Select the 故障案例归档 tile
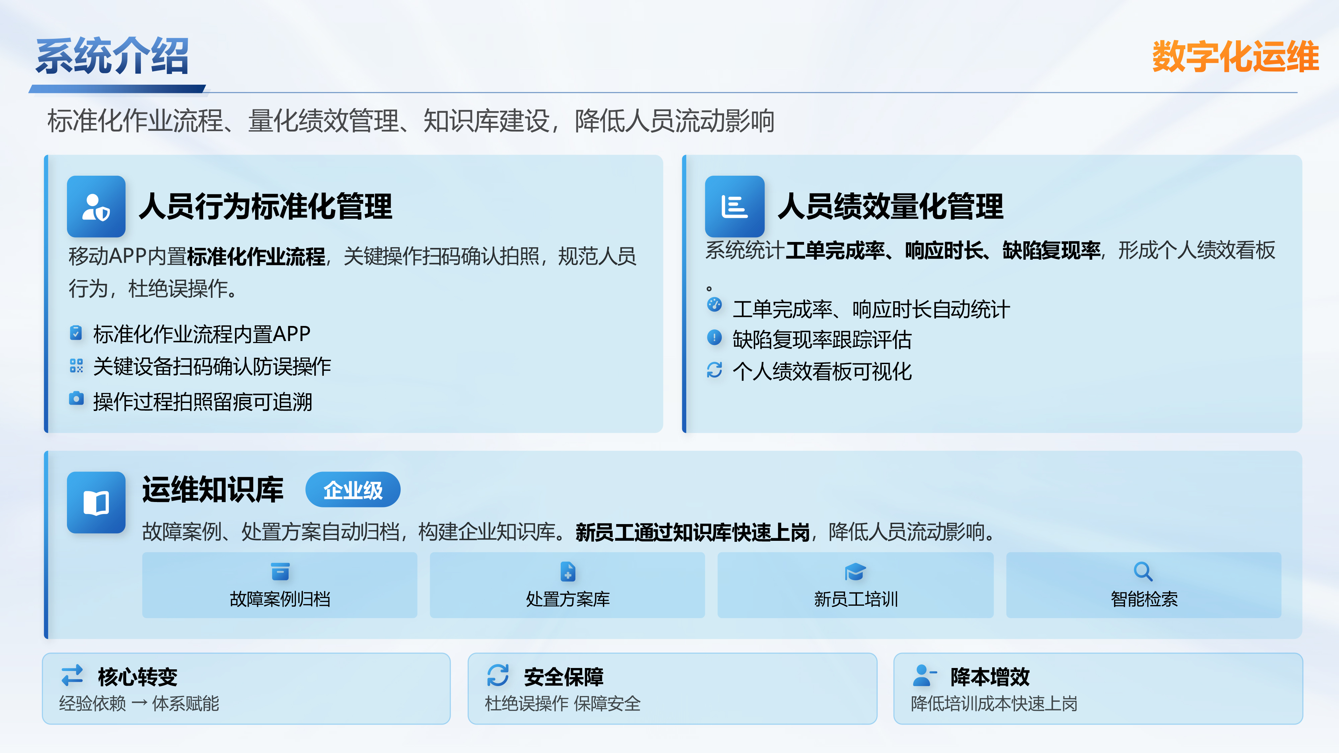 [280, 585]
